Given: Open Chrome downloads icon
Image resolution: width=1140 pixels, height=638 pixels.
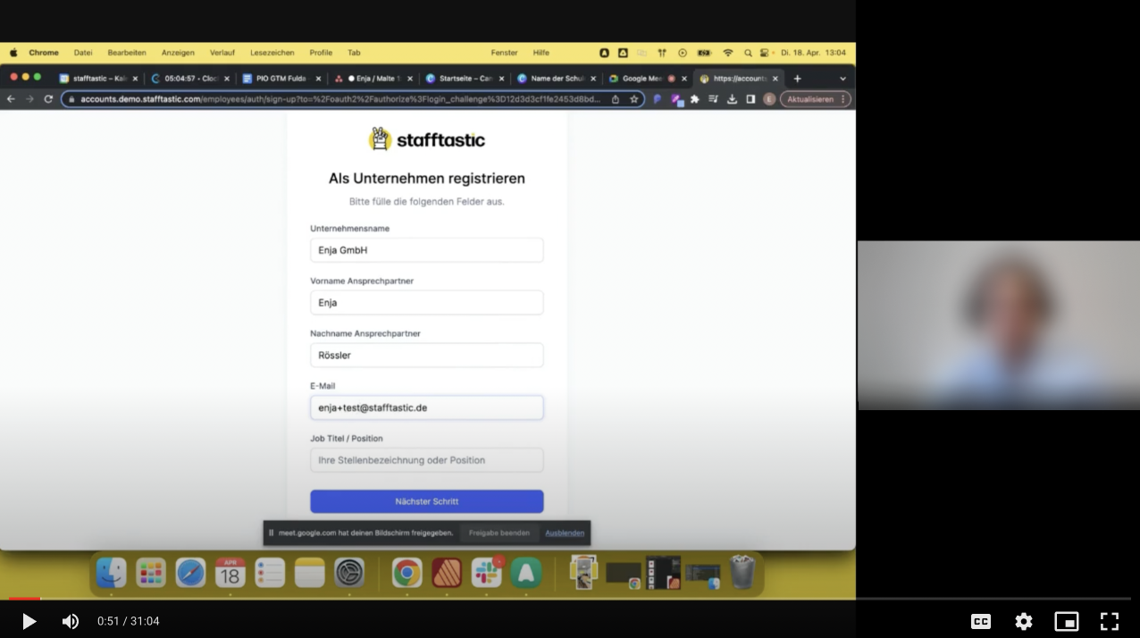Looking at the screenshot, I should pyautogui.click(x=732, y=99).
